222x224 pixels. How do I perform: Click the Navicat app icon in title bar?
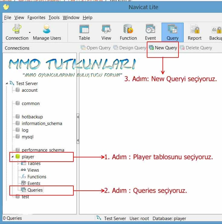(6, 7)
